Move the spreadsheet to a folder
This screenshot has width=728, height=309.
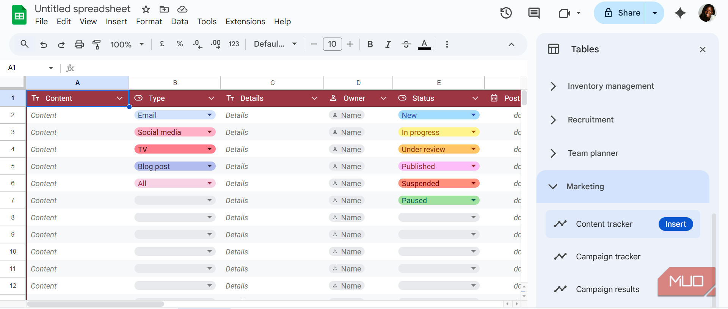click(x=164, y=9)
